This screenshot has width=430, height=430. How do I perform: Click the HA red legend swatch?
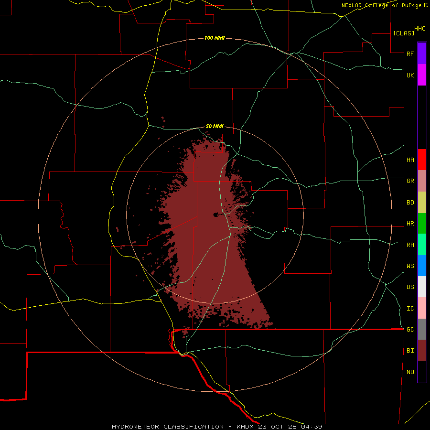coord(422,160)
